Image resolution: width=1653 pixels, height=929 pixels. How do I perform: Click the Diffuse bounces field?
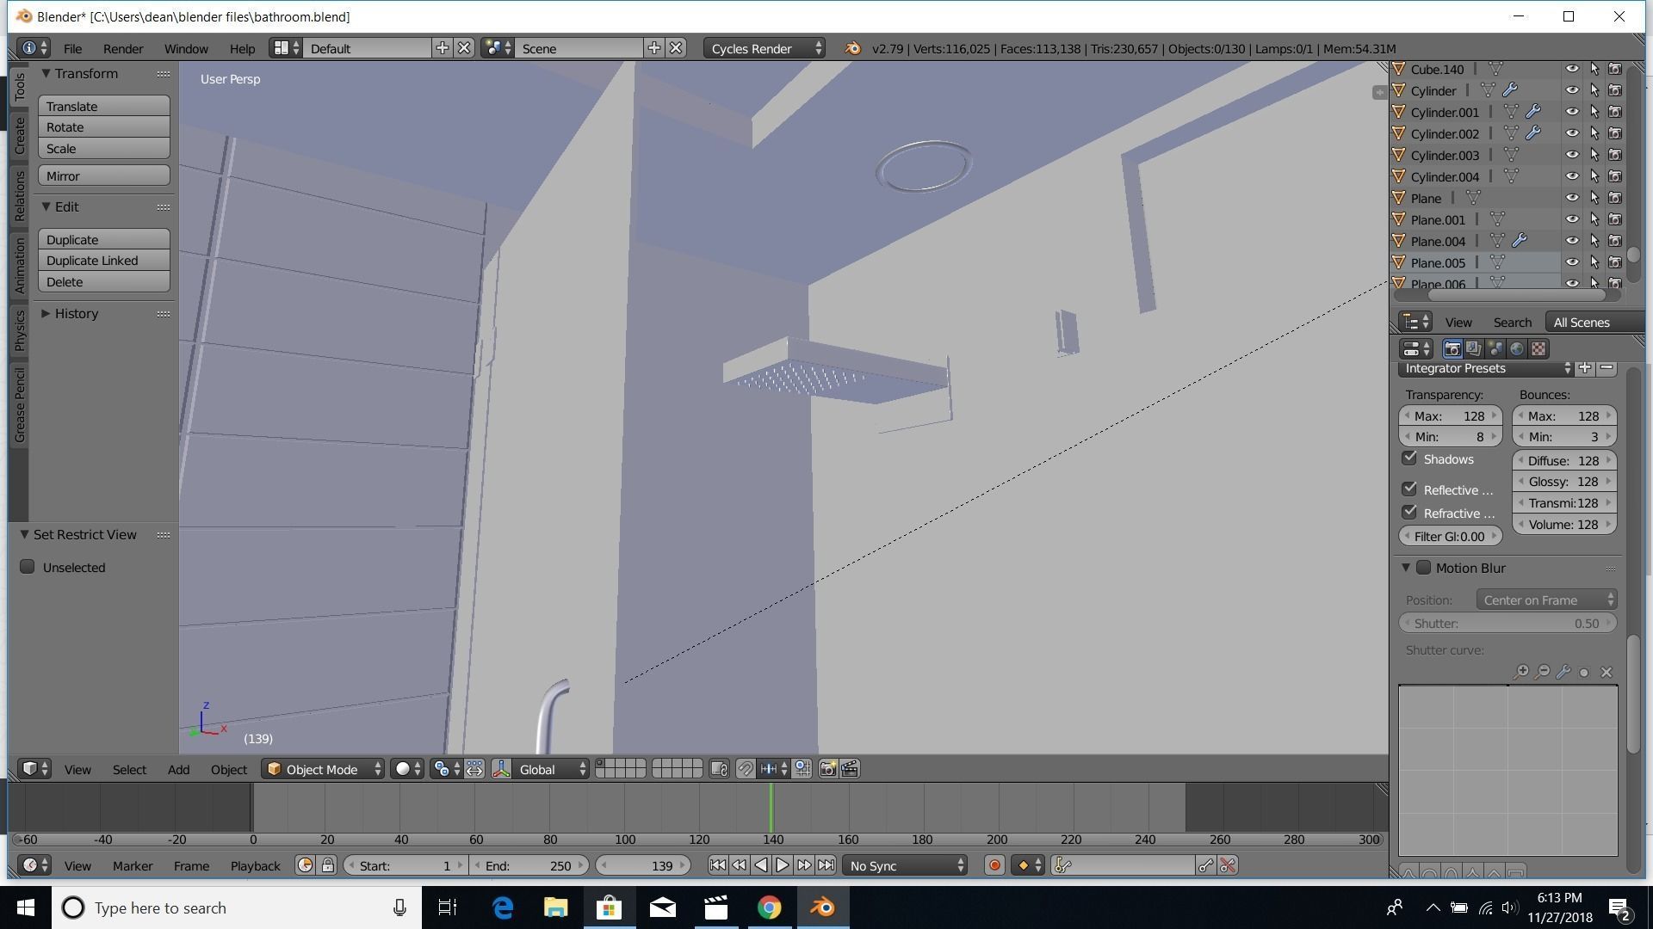click(1564, 460)
